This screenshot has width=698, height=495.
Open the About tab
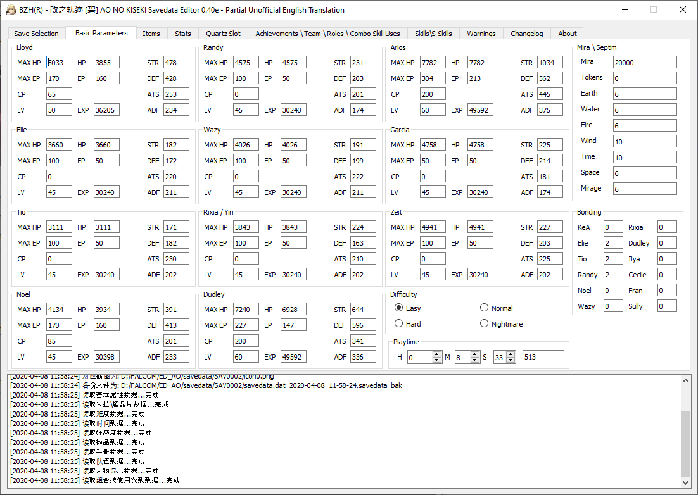click(567, 34)
